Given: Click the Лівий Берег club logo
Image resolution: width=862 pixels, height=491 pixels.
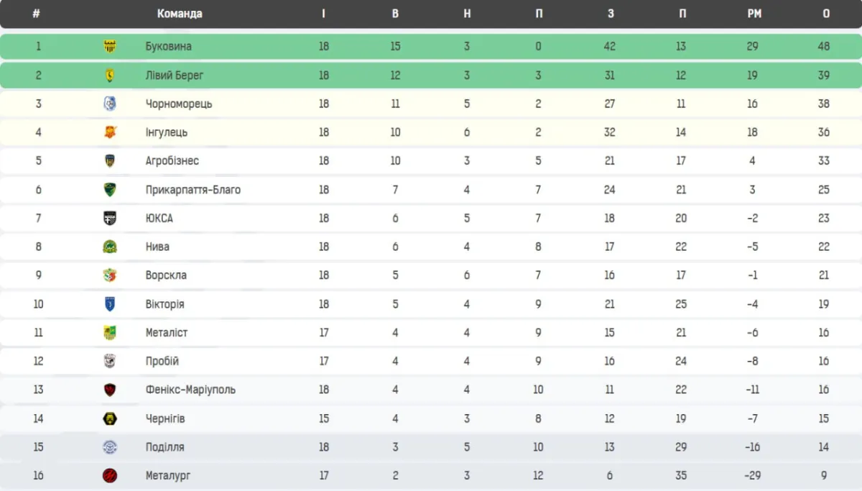Looking at the screenshot, I should click(110, 75).
